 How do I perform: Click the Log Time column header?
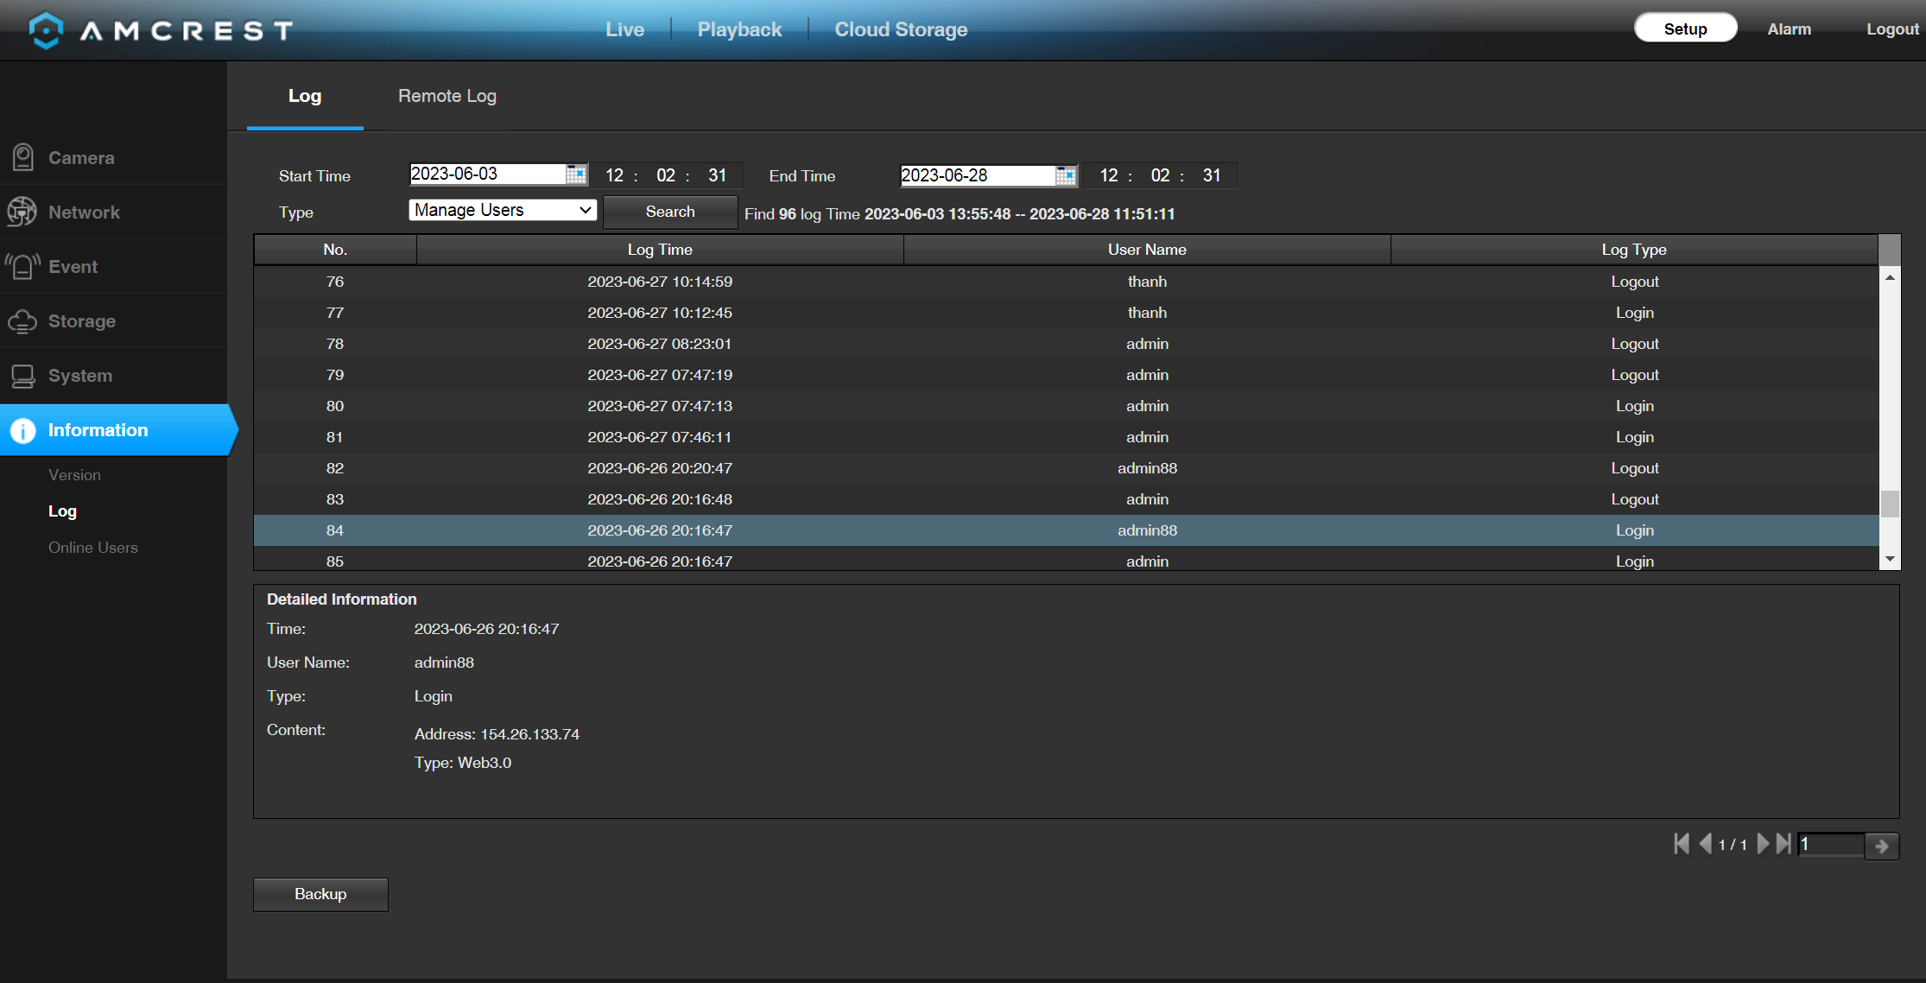pyautogui.click(x=660, y=250)
